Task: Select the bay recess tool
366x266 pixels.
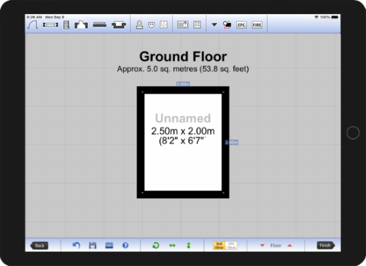Action: [118, 25]
